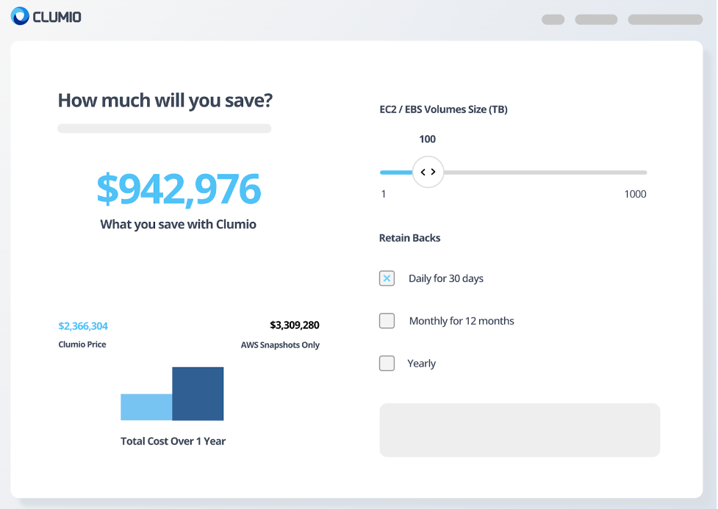
Task: Click the progress bar under the heading
Action: click(x=164, y=128)
